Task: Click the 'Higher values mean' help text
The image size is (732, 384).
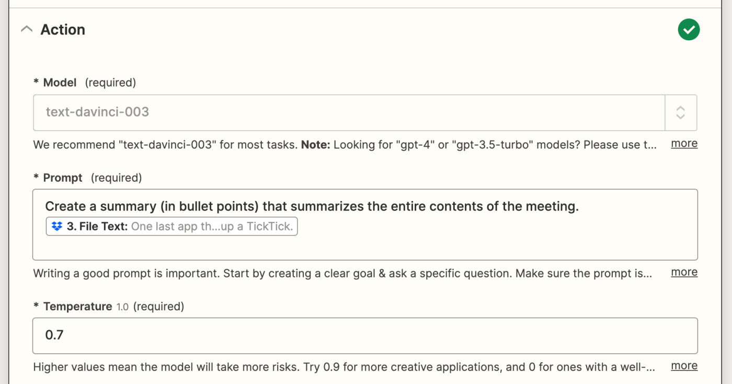Action: tap(344, 367)
